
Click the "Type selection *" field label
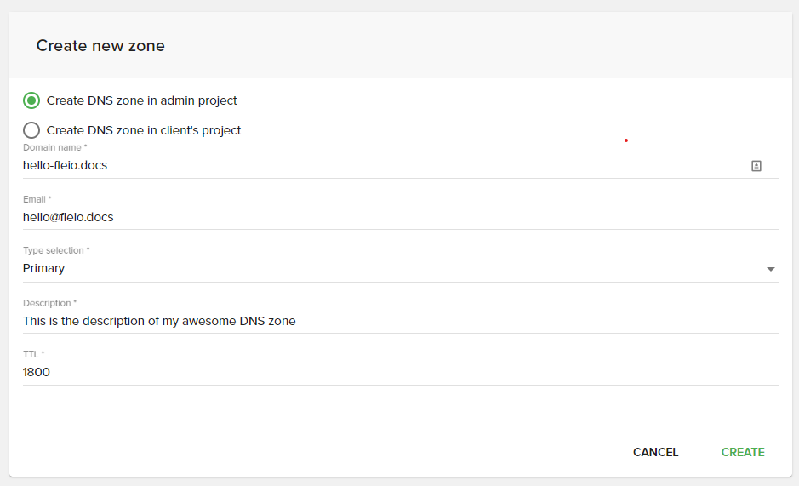[56, 251]
